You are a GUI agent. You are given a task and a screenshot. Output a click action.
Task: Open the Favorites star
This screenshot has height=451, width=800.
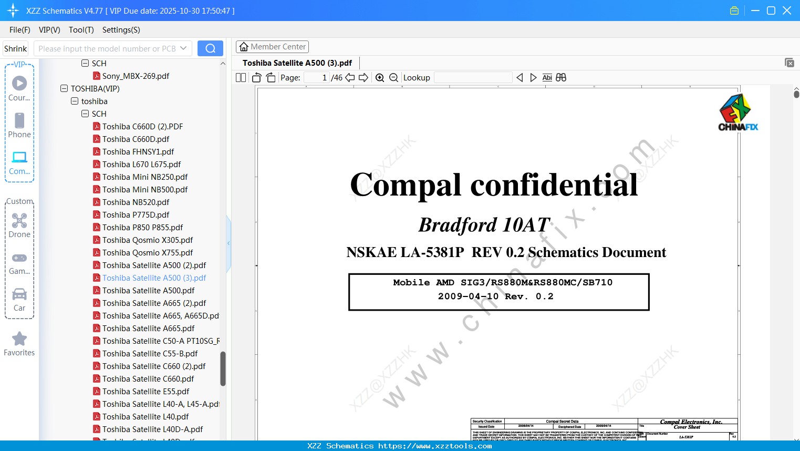click(x=19, y=344)
